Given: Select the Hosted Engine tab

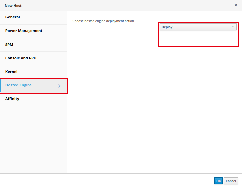Looking at the screenshot, I should [33, 85].
